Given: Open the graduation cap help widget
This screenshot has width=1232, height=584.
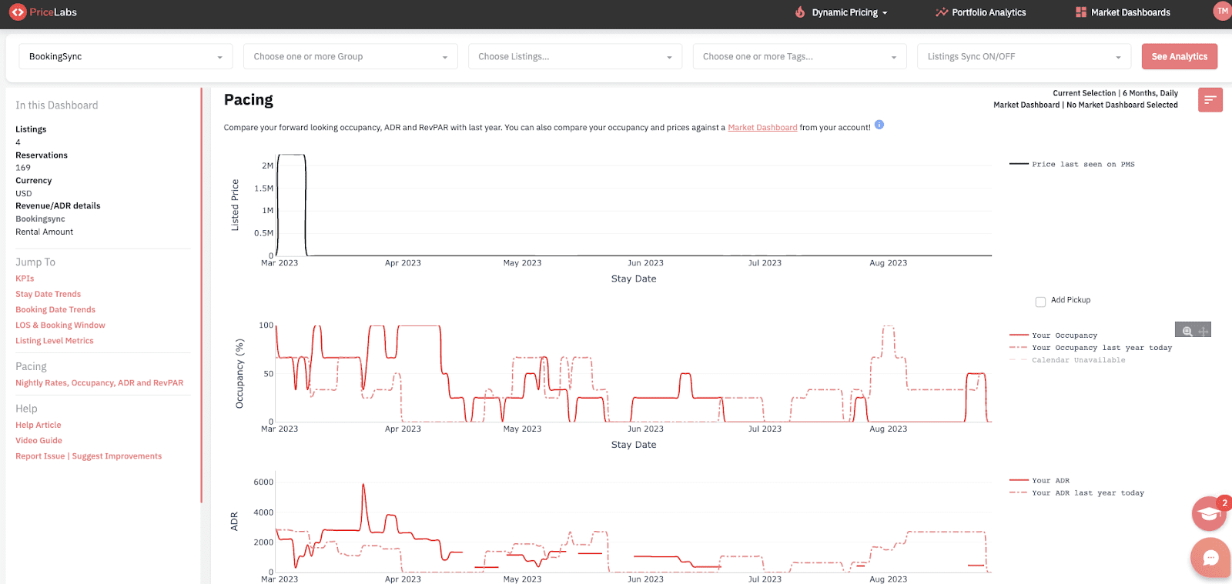Looking at the screenshot, I should (x=1209, y=513).
